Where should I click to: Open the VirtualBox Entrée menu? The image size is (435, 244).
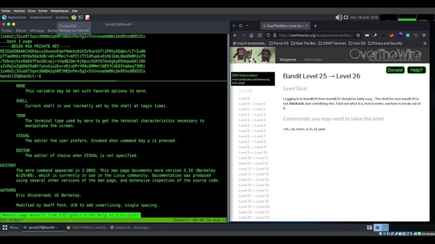tap(43, 11)
